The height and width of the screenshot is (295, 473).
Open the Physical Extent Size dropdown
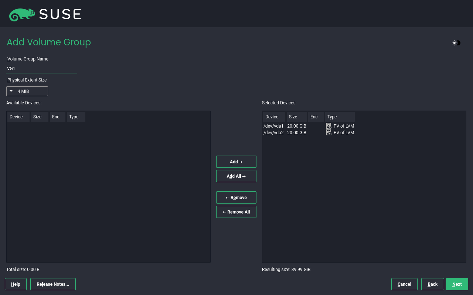coord(27,91)
